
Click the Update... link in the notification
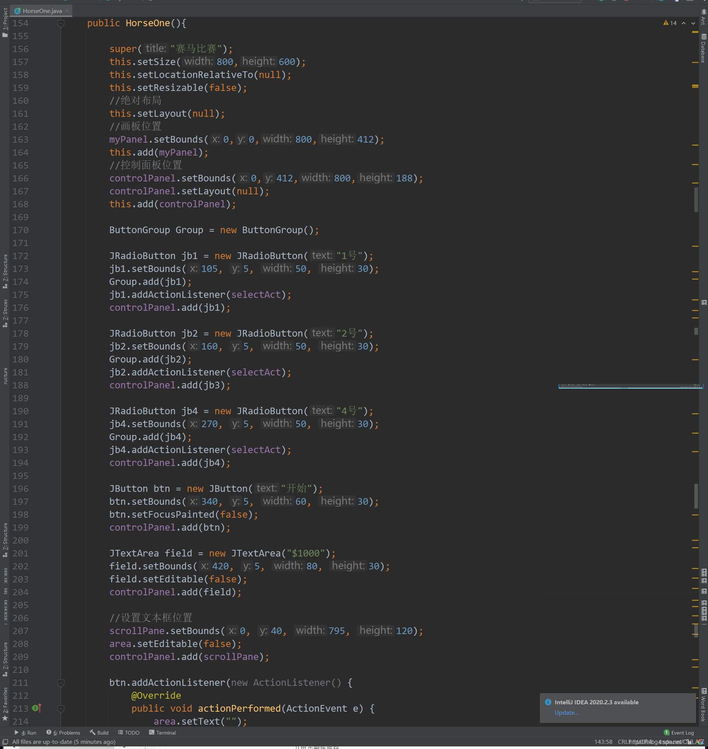pos(567,713)
